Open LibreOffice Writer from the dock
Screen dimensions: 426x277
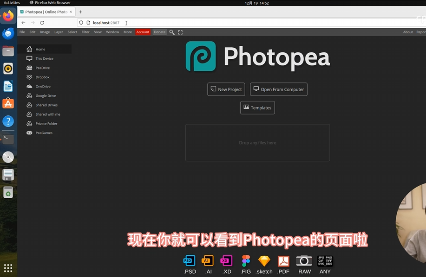pos(8,86)
